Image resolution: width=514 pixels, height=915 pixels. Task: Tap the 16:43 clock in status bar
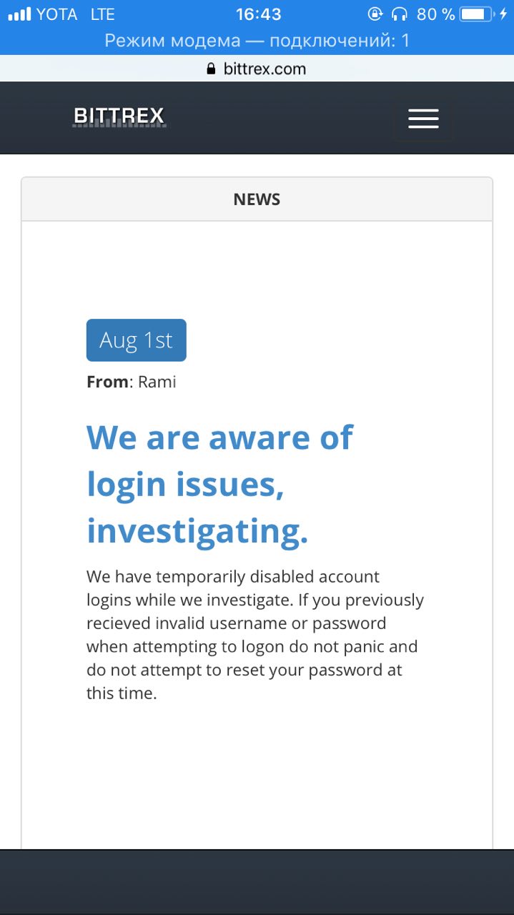point(258,14)
